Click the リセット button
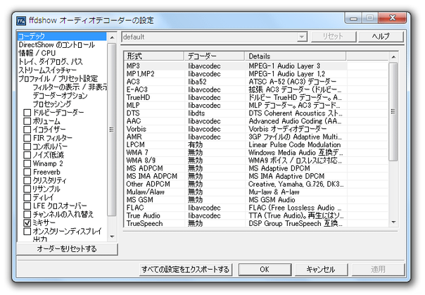This screenshot has height=295, width=425. [334, 37]
